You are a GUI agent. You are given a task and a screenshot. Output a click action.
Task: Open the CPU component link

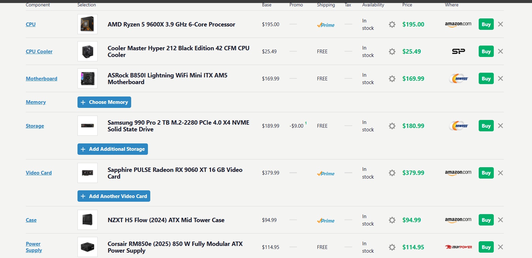[x=31, y=24]
